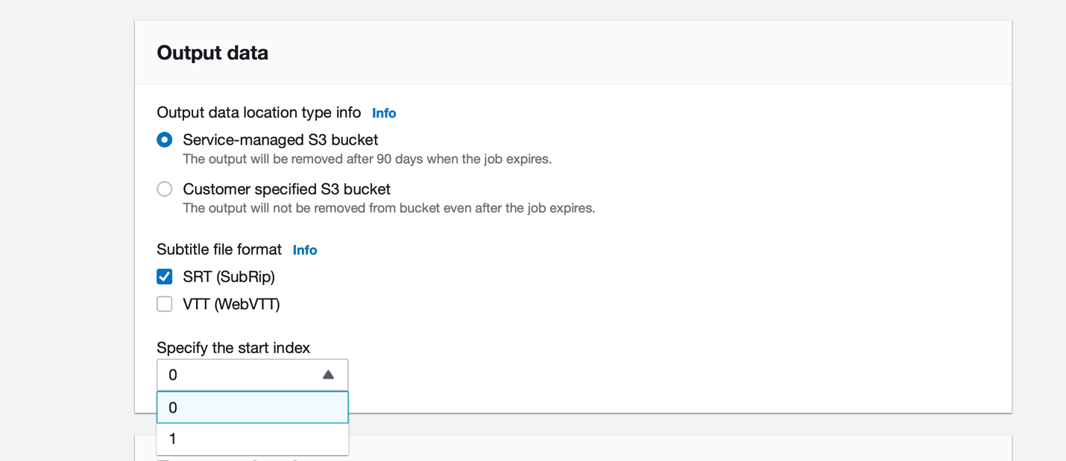Click the "Output data location type info" label
1066x461 pixels.
259,112
